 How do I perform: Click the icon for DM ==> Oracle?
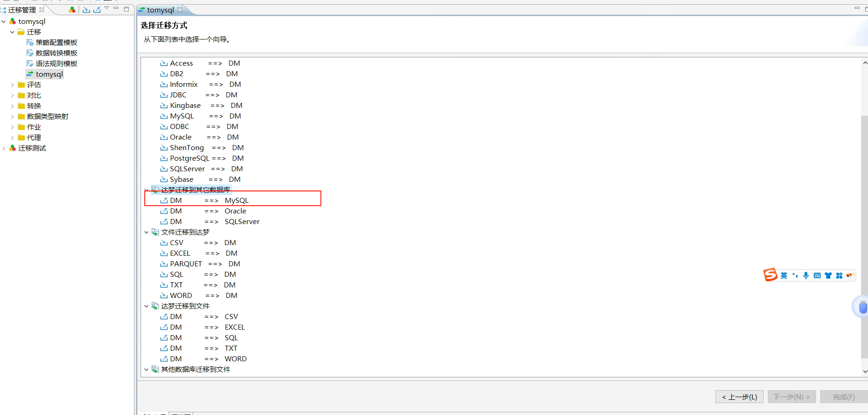(x=164, y=211)
